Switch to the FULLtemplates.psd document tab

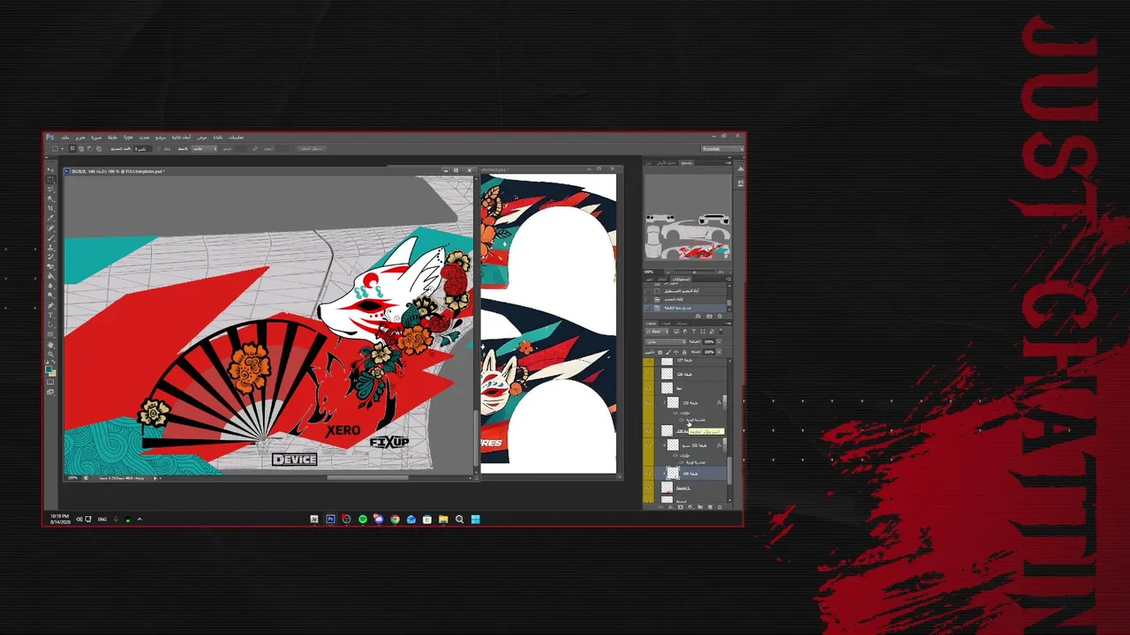pos(117,171)
